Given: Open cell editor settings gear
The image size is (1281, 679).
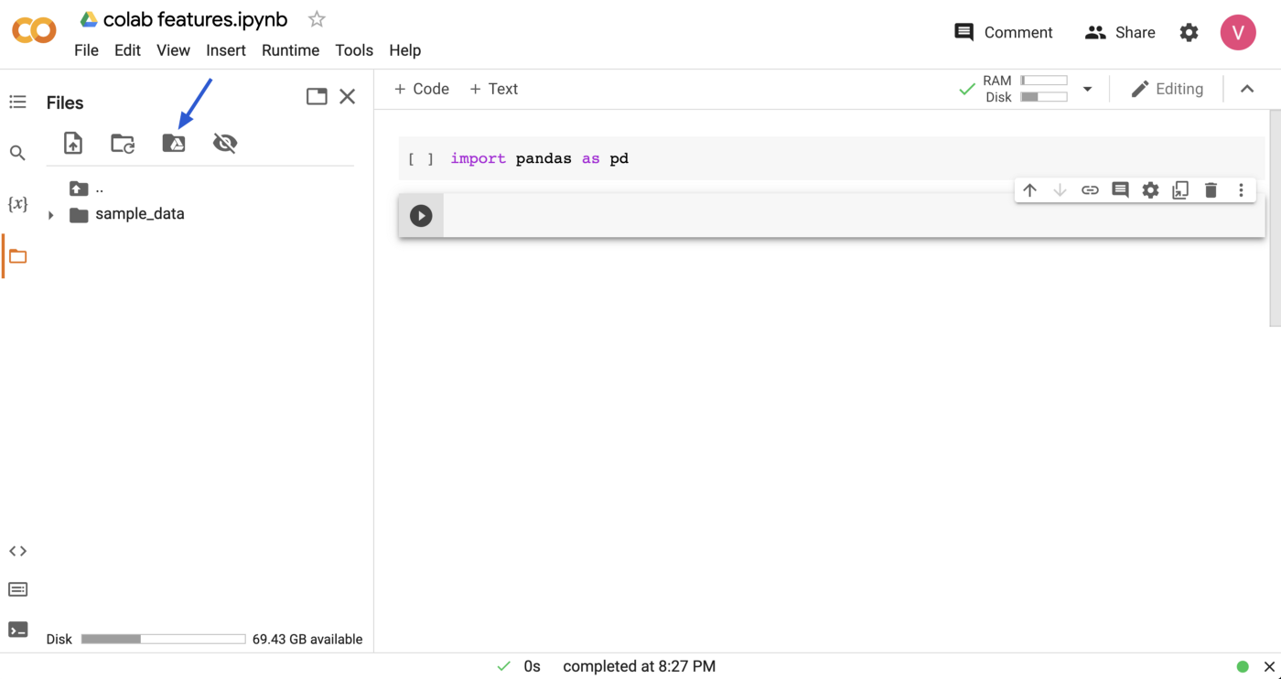Looking at the screenshot, I should 1150,190.
